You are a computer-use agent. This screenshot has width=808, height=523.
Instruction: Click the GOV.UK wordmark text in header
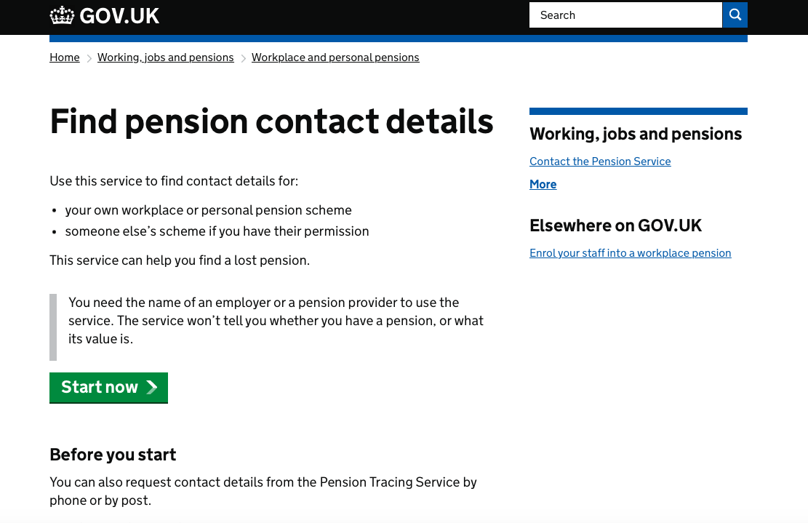(119, 16)
